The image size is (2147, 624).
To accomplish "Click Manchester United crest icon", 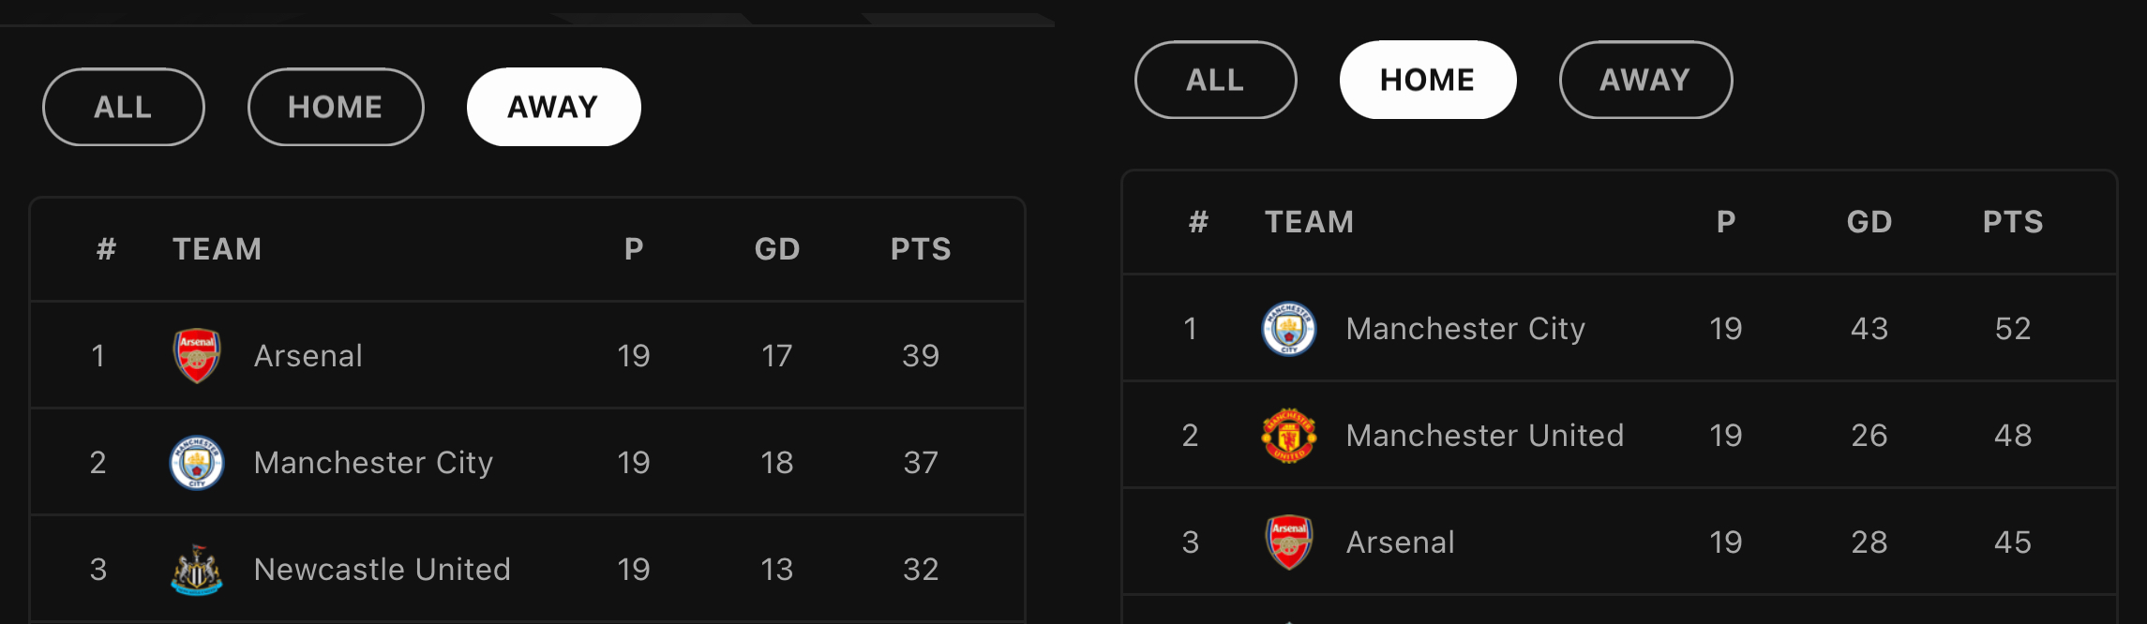I will (1289, 435).
